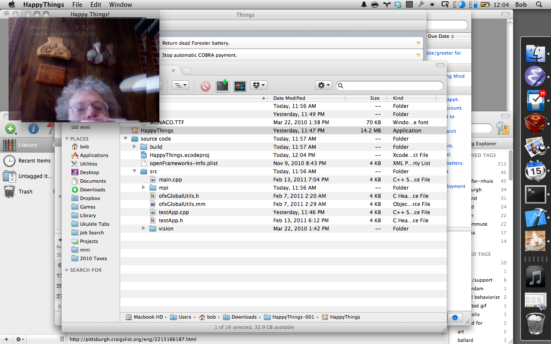Open the gear action menu dropdown

(323, 86)
